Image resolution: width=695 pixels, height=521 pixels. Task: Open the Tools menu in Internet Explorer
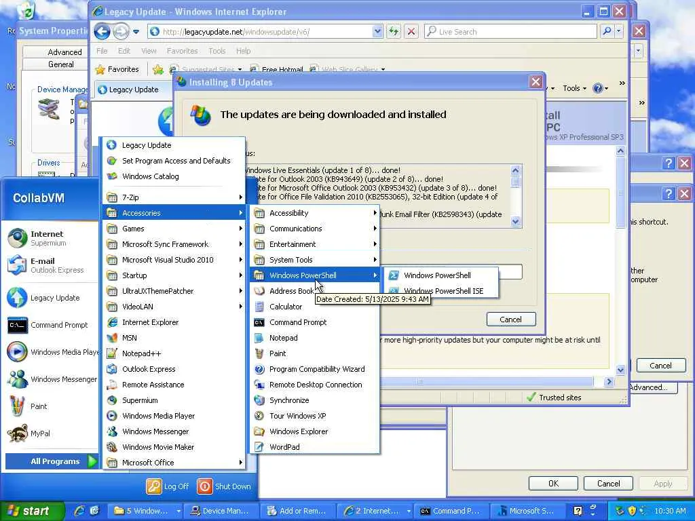pos(217,51)
